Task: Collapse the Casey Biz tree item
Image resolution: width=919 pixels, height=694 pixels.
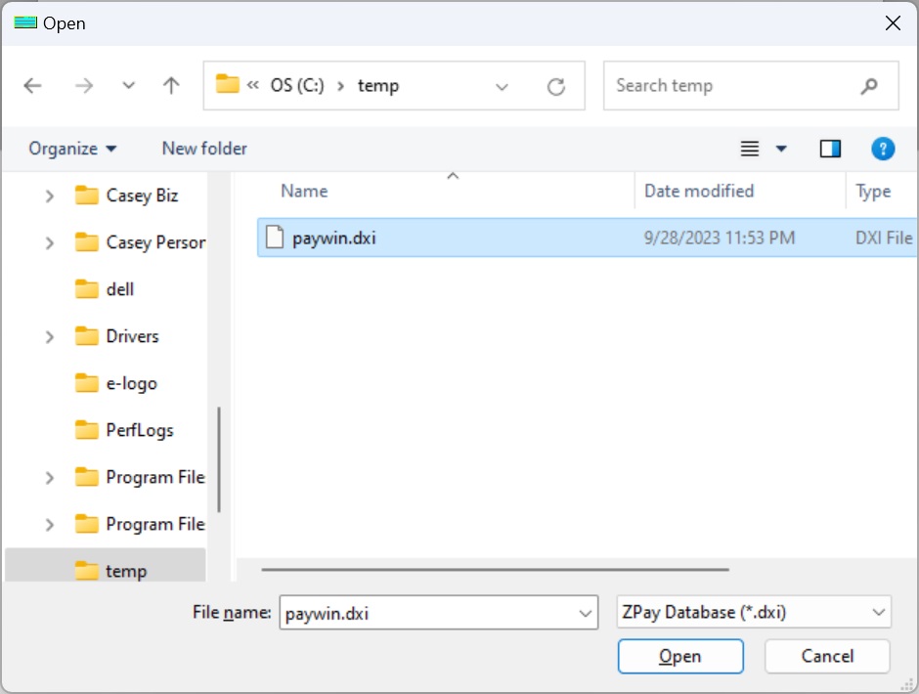Action: pyautogui.click(x=49, y=195)
